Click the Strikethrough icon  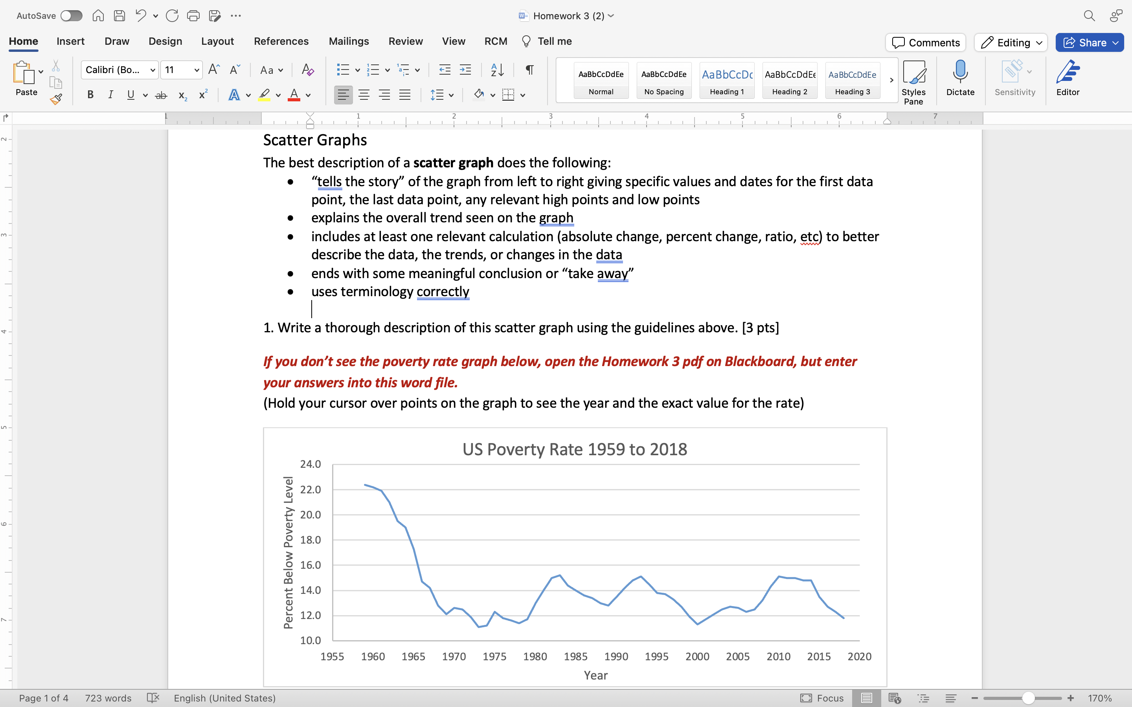pyautogui.click(x=161, y=95)
